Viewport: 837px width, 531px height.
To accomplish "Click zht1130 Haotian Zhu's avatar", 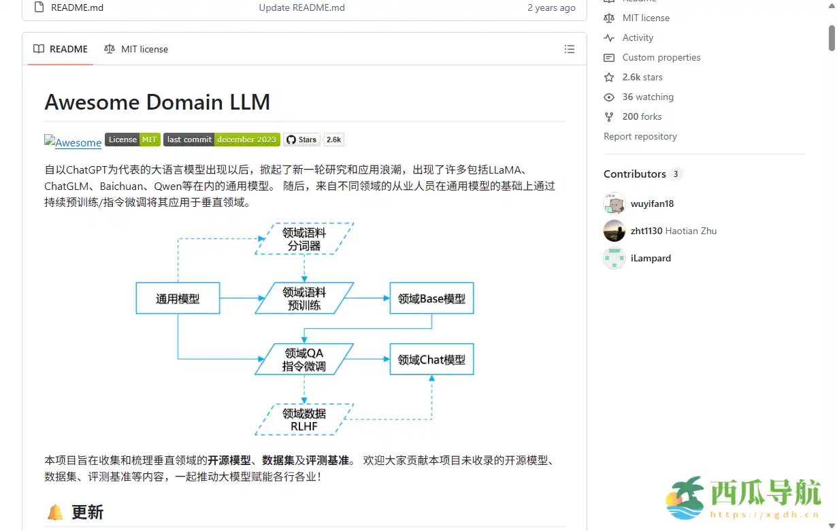I will pyautogui.click(x=614, y=231).
